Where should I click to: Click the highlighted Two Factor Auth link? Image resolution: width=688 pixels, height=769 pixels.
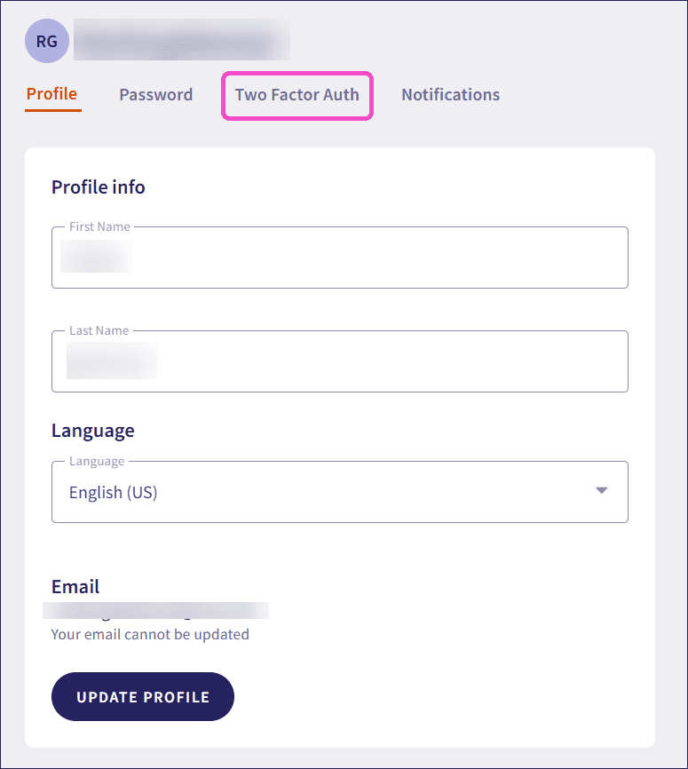[297, 94]
